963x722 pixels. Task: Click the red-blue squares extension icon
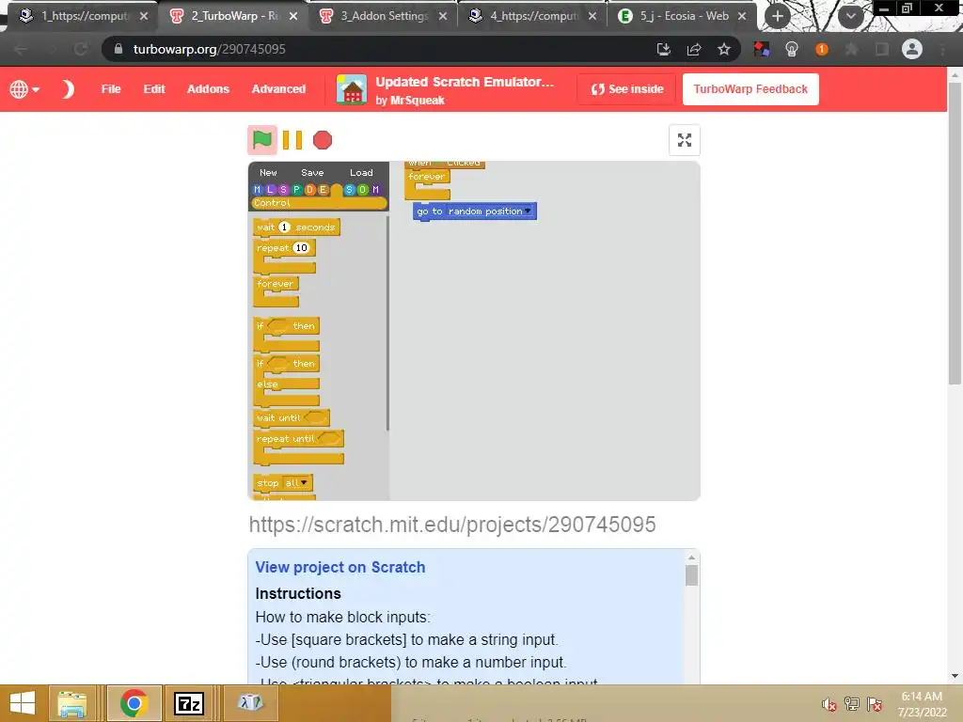click(762, 49)
